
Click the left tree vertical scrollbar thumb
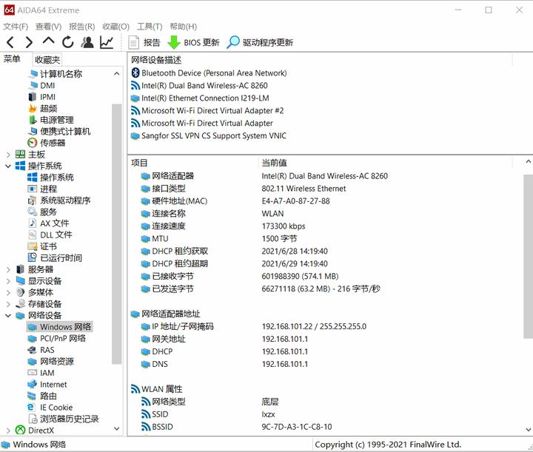click(x=117, y=234)
